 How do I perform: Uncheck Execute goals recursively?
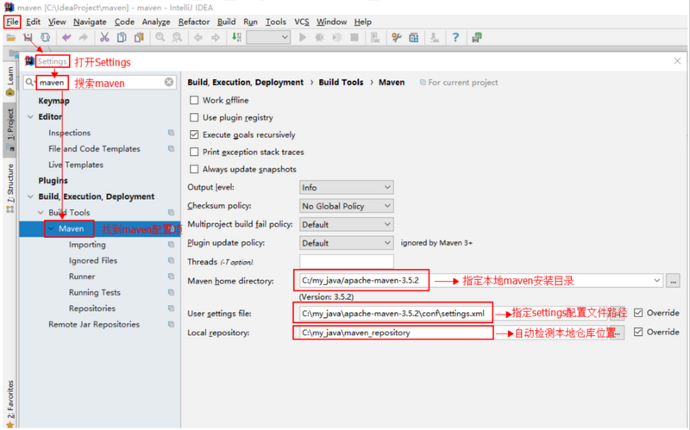click(x=194, y=134)
